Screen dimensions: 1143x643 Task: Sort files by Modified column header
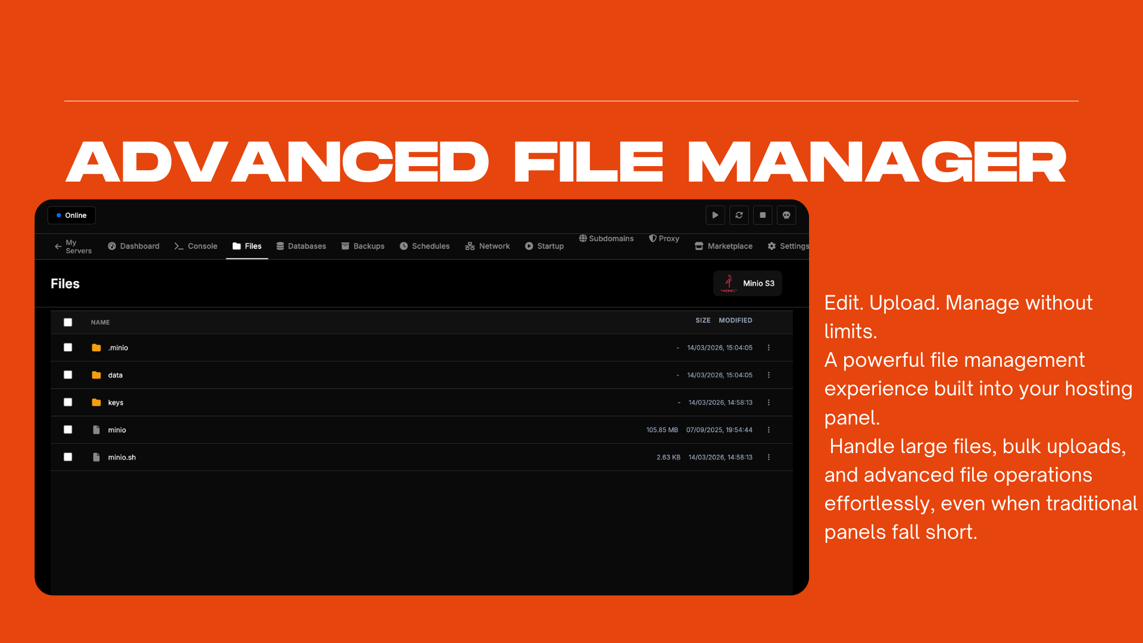click(735, 320)
